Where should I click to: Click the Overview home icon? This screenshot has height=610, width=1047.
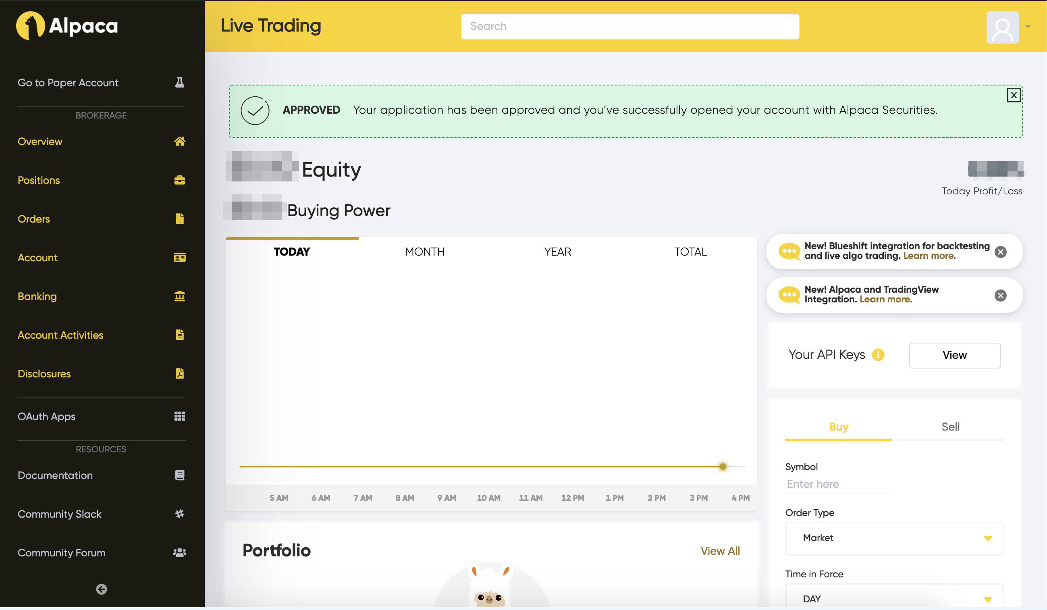pyautogui.click(x=179, y=141)
